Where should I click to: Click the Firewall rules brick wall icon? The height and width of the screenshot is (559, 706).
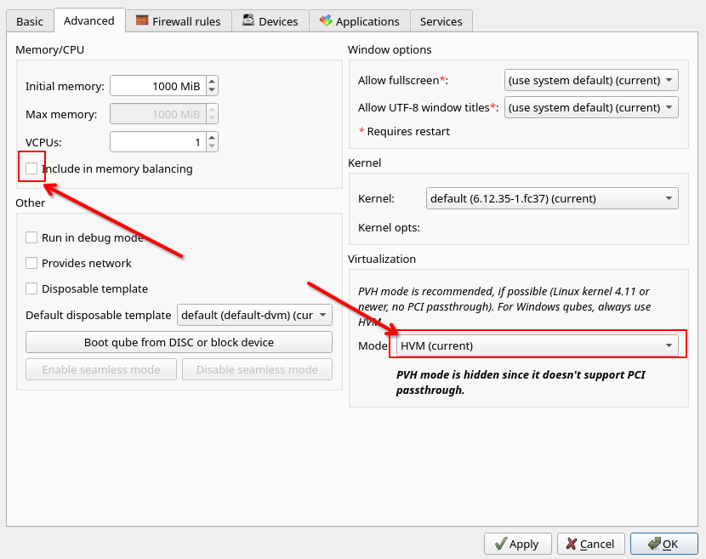tap(142, 20)
